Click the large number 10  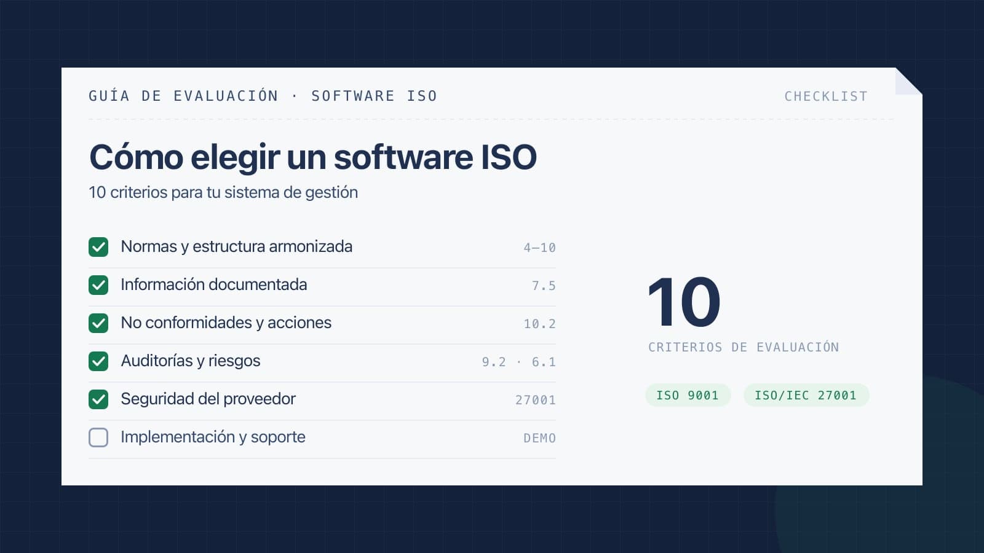click(684, 302)
